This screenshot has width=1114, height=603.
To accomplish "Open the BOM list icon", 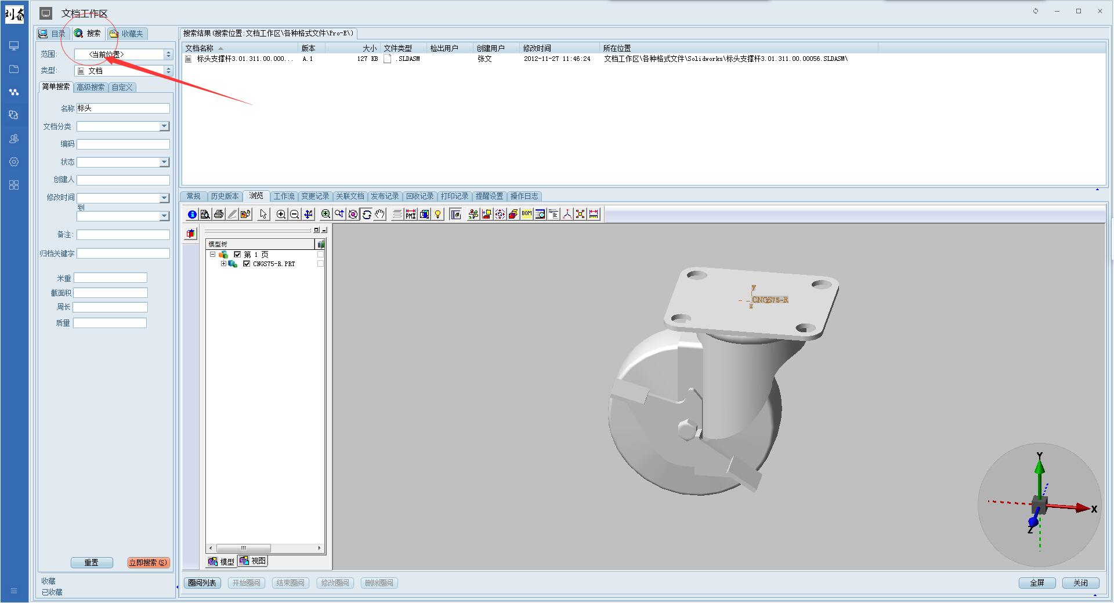I will tap(526, 215).
